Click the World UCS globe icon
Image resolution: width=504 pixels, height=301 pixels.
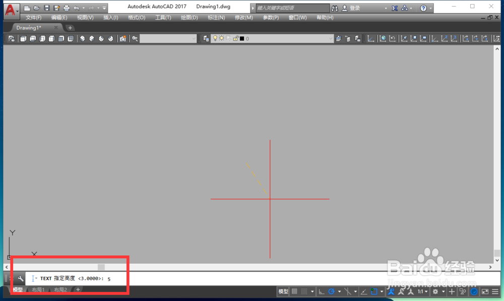click(383, 39)
